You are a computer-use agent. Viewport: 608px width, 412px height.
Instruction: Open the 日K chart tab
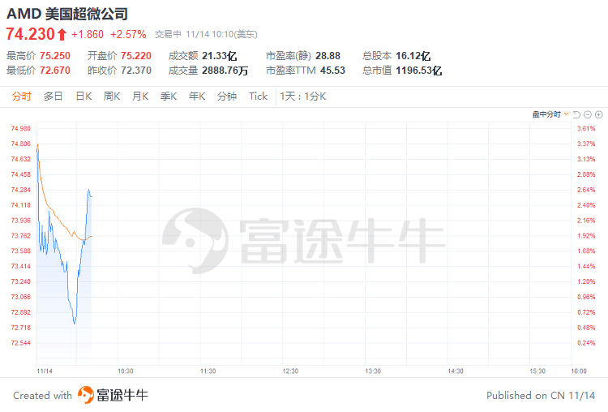point(83,97)
